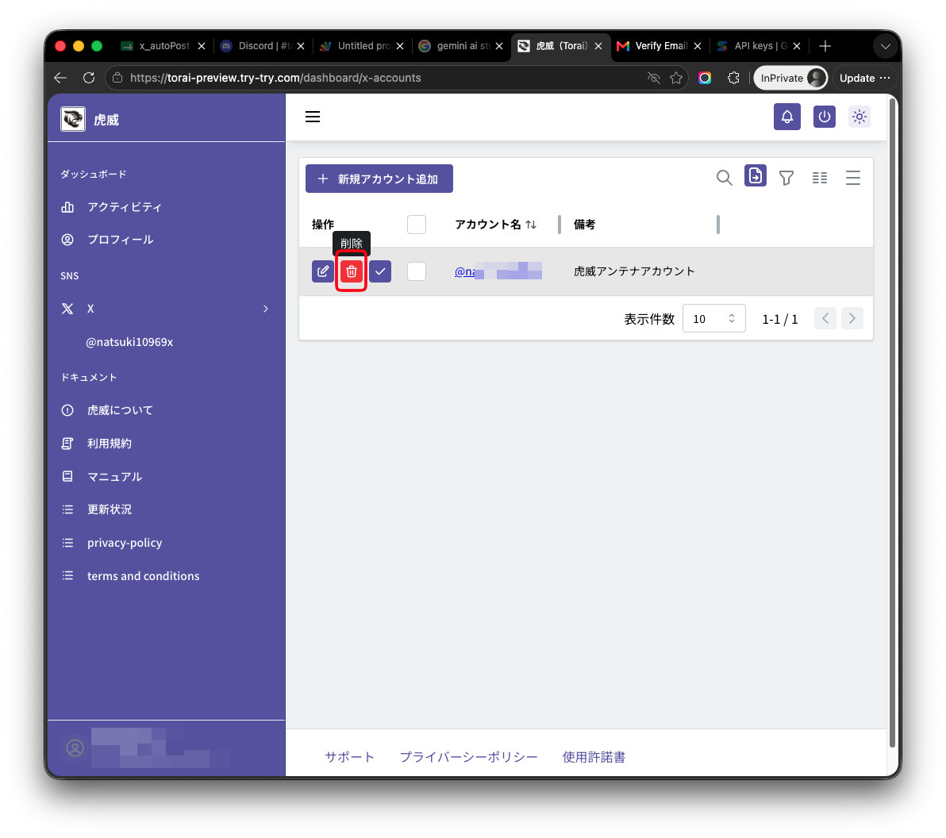Viewport: 946px width, 838px height.
Task: Close the 虎威 (Torai) tab
Action: tap(598, 46)
